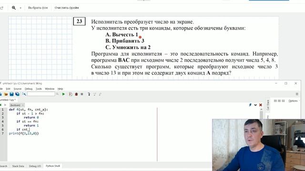
Task: Click the Save All icon
Action: pyautogui.click(x=17, y=94)
